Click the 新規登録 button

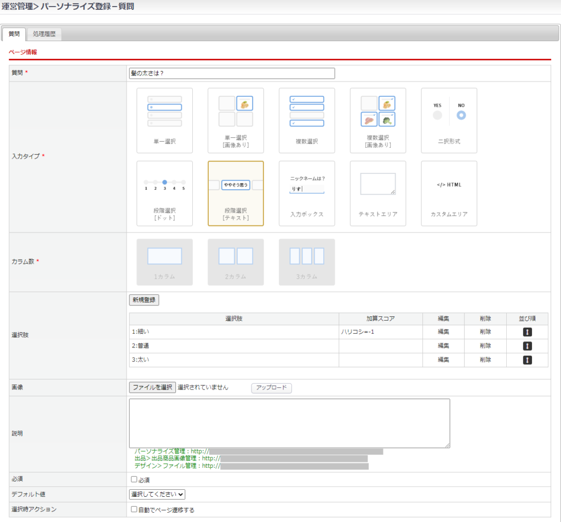[x=144, y=300]
